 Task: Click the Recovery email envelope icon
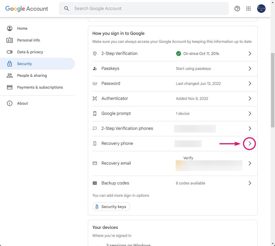[95, 163]
